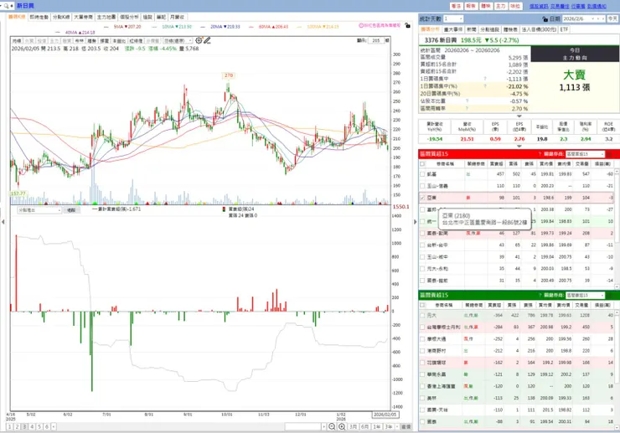Switch to 分點K線 tab

point(61,17)
